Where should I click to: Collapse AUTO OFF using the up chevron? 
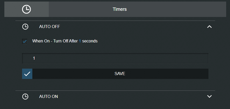[209, 26]
